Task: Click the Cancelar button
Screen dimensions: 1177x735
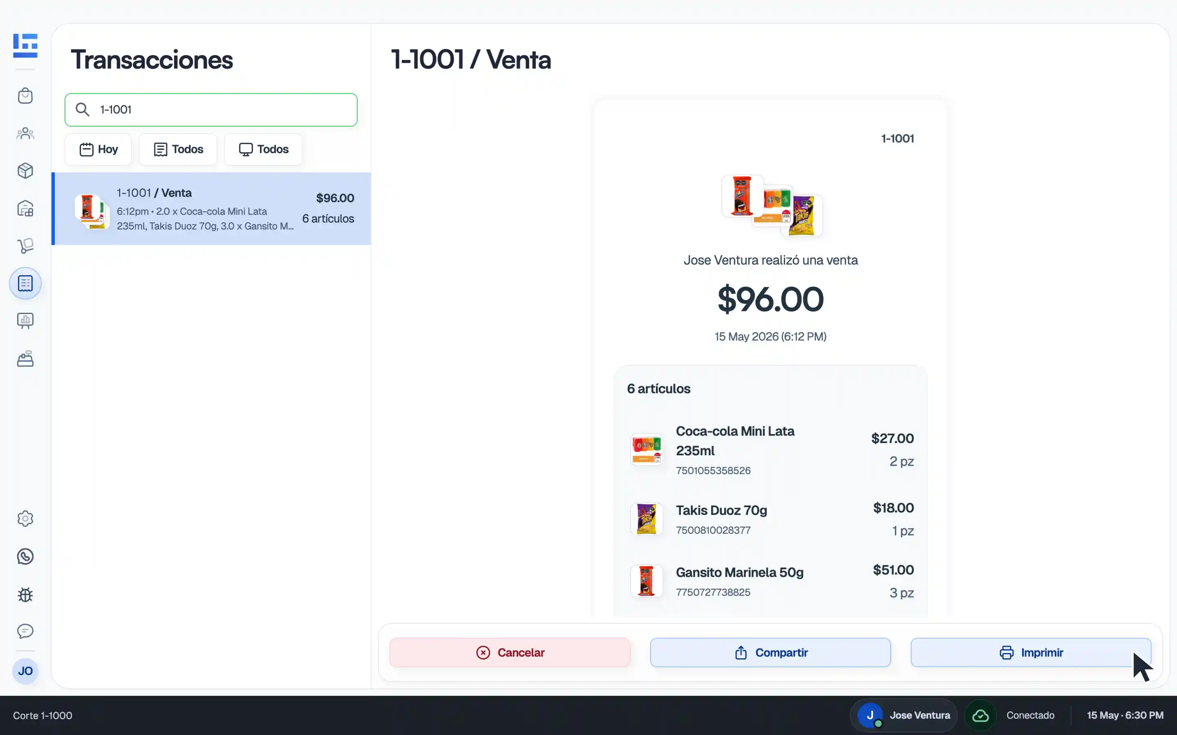Action: (510, 653)
